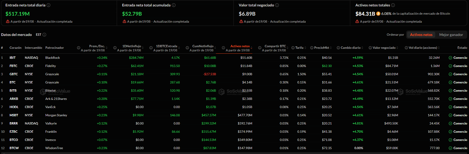
Task: Click the 32.26M daily volume value
Action: pyautogui.click(x=434, y=58)
